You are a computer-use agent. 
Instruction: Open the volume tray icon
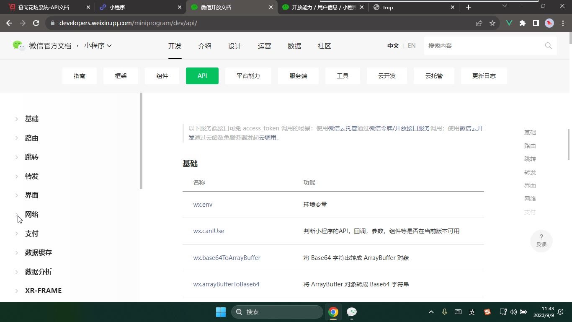pos(513,312)
